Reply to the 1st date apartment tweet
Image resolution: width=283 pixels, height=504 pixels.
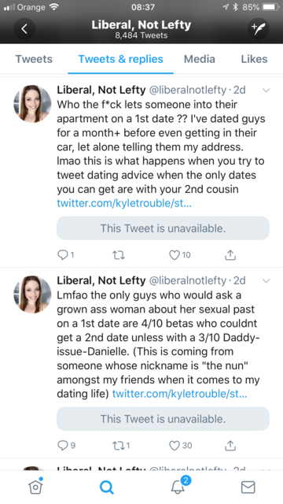tap(65, 255)
